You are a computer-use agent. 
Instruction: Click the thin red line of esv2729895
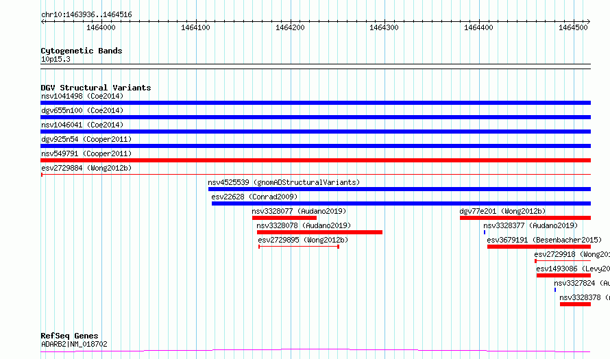299,247
